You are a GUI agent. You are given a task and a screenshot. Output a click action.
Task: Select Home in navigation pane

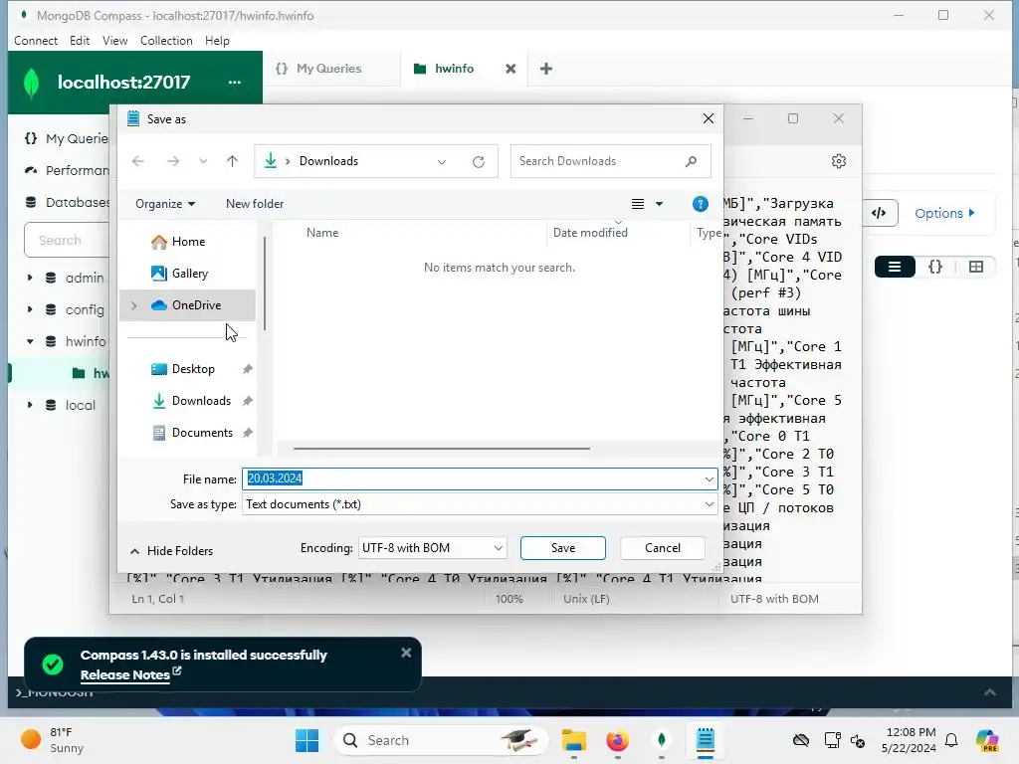188,242
